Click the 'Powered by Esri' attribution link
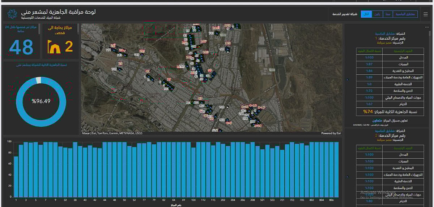 331,133
